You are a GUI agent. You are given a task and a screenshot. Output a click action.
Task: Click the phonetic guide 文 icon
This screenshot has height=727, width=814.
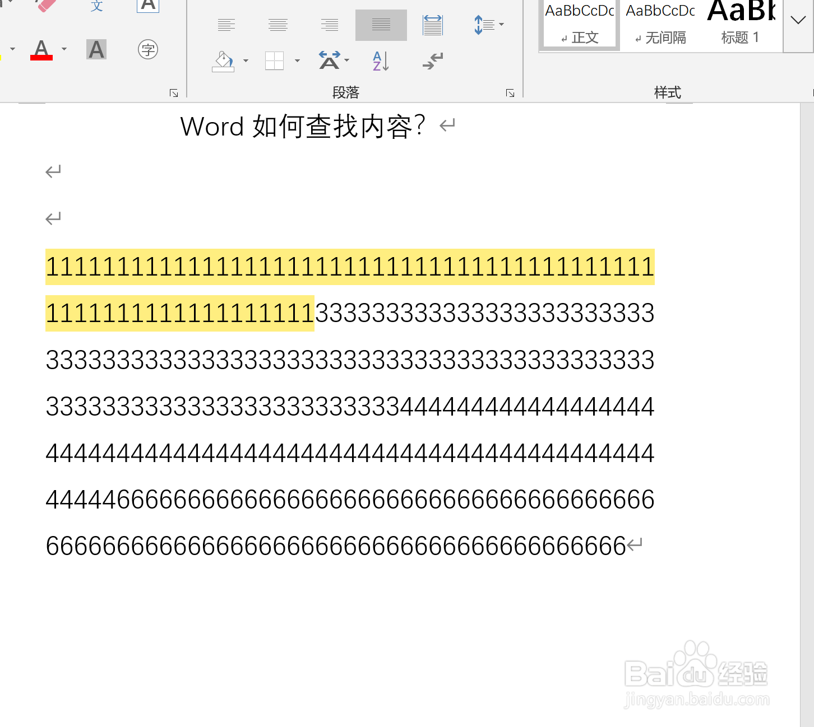(96, 6)
